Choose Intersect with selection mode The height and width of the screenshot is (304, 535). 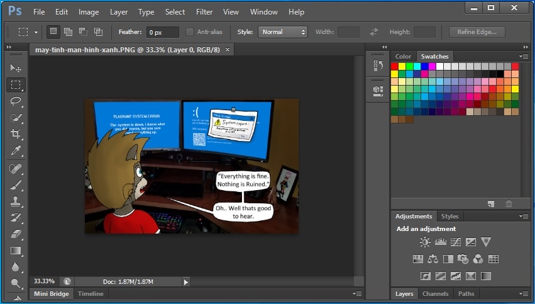pyautogui.click(x=98, y=31)
